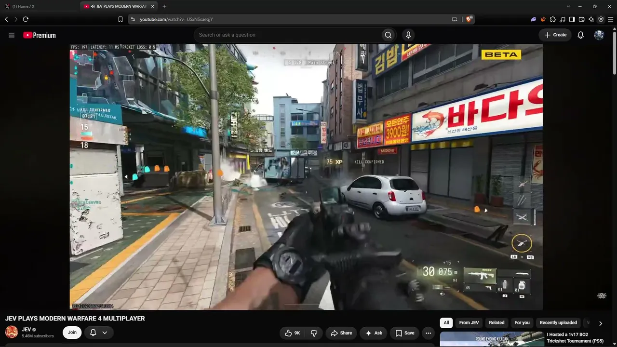Open the account avatar menu
The height and width of the screenshot is (347, 617).
pyautogui.click(x=599, y=35)
